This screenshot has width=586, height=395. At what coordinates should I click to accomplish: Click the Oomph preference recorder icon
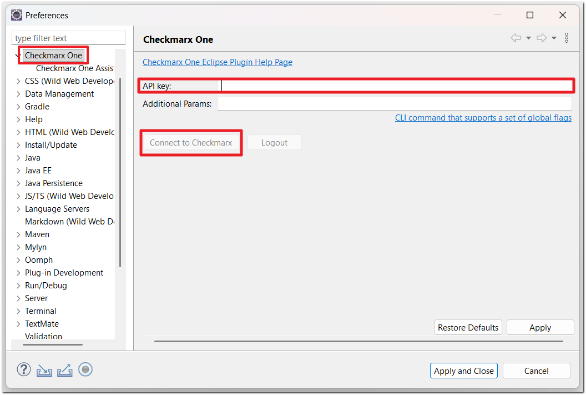85,369
